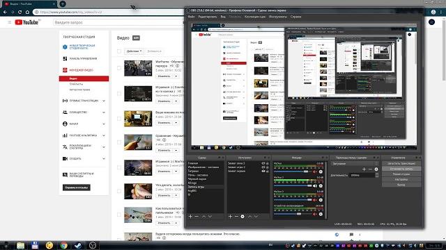Mute the first mixer channel speaker icon
Screen dimensions: 446x250
click(315, 172)
